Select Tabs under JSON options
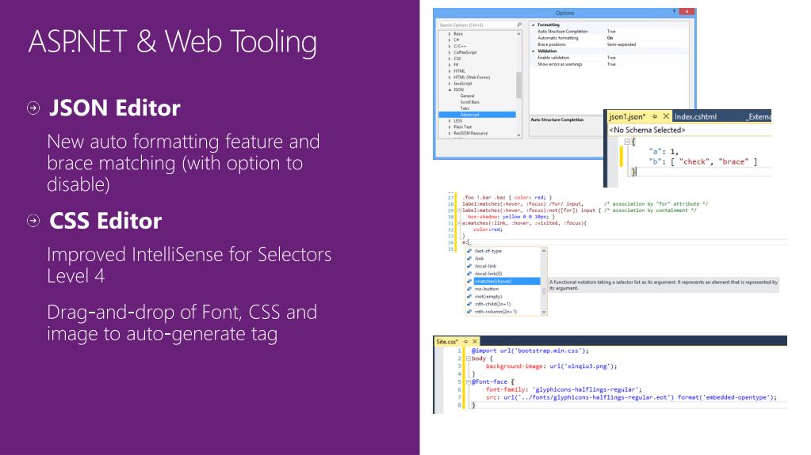 (x=465, y=108)
